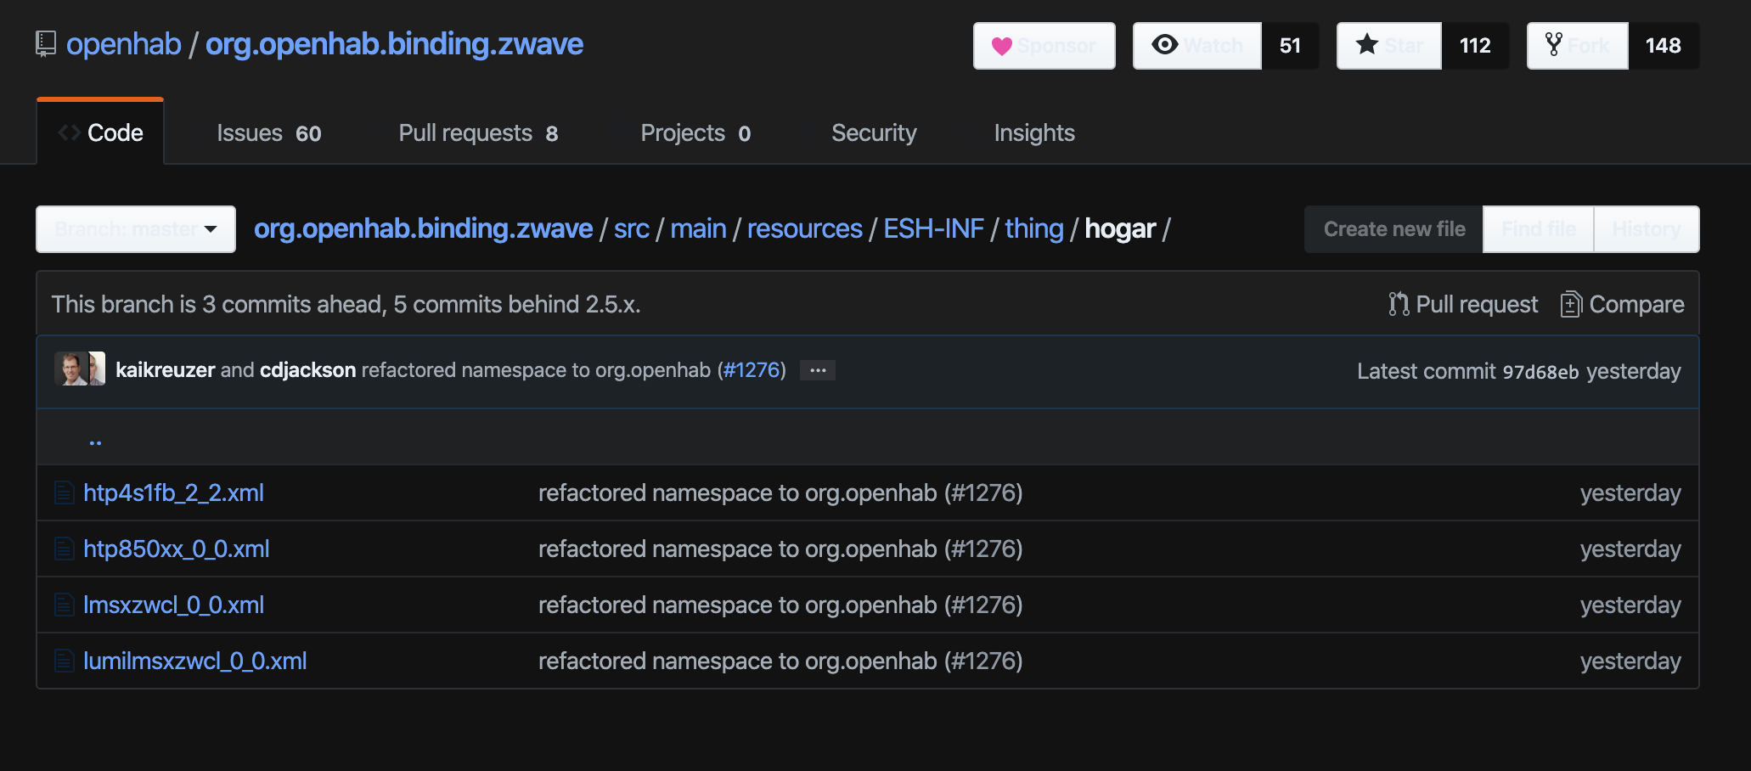The width and height of the screenshot is (1751, 771).
Task: Click the Pull request icon
Action: (x=1399, y=304)
